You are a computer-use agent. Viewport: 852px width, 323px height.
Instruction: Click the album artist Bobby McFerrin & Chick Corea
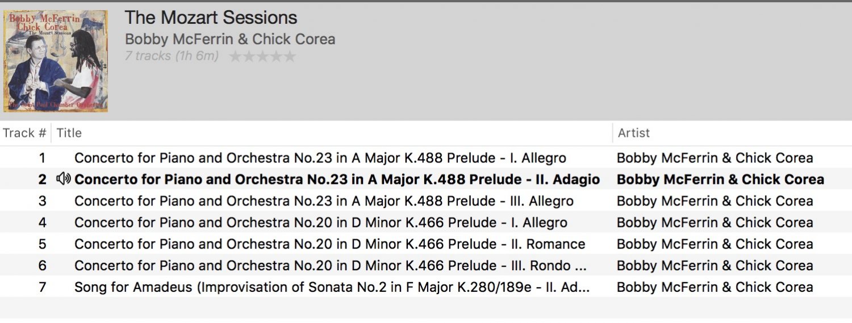(x=230, y=39)
